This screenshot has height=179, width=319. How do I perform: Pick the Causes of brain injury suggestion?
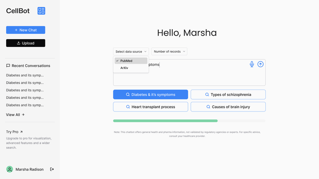pos(228,107)
